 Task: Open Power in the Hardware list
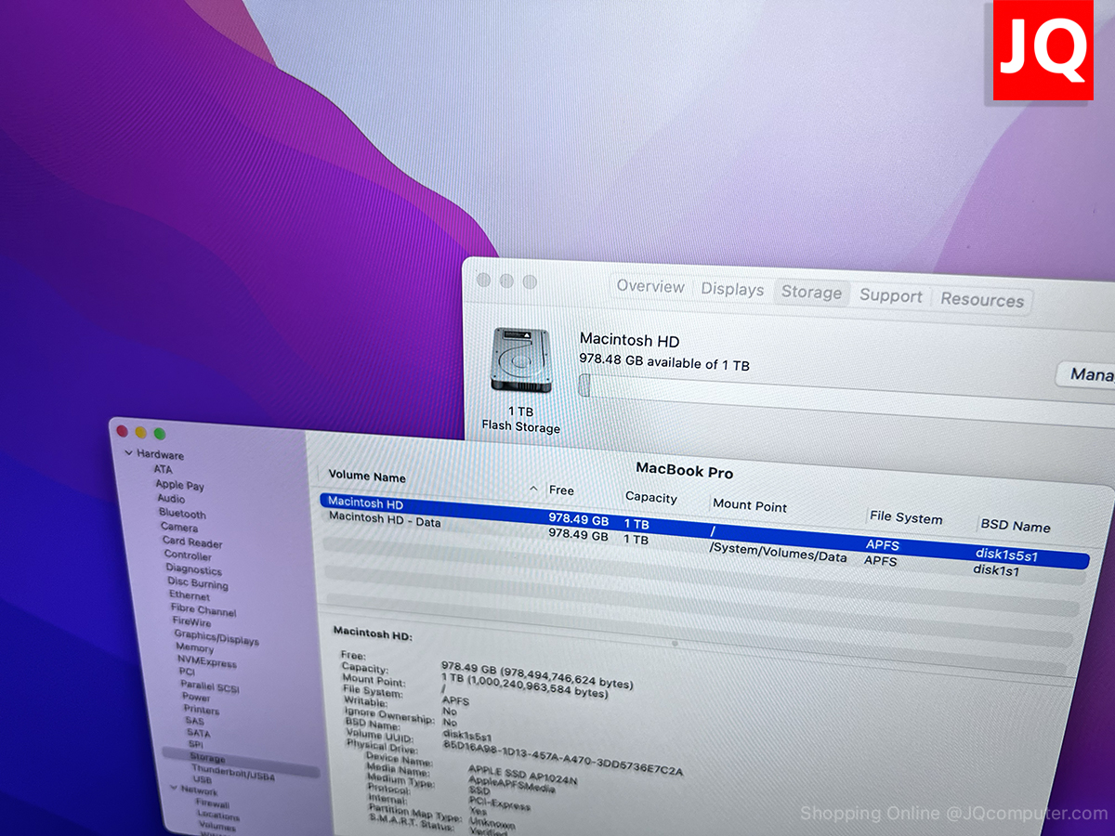[195, 698]
